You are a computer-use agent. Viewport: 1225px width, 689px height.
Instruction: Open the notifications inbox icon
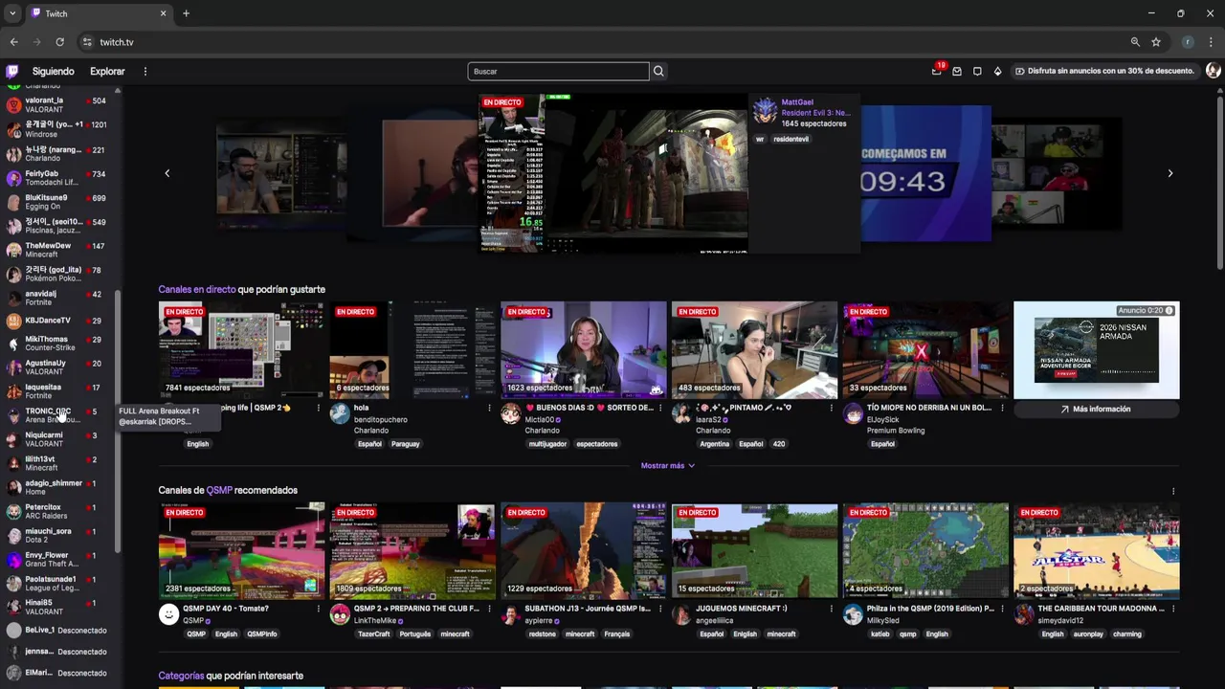coord(957,72)
